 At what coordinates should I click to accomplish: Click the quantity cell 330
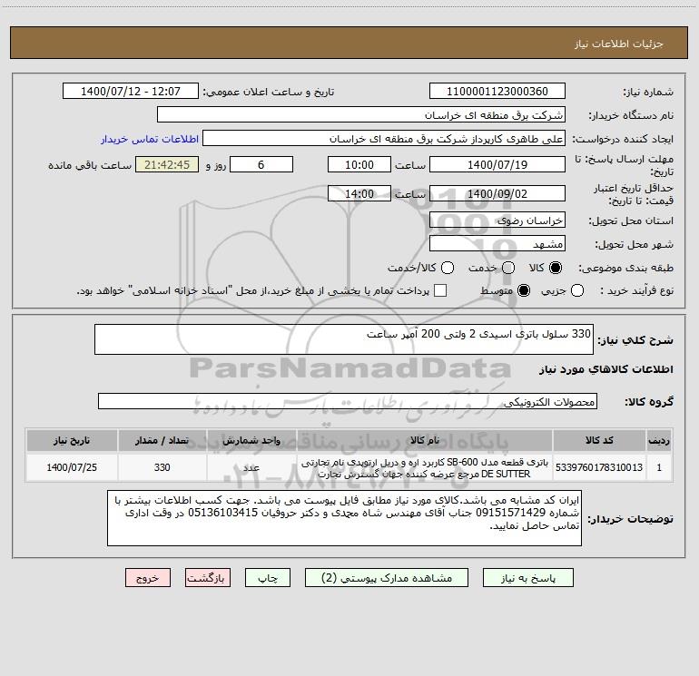162,467
